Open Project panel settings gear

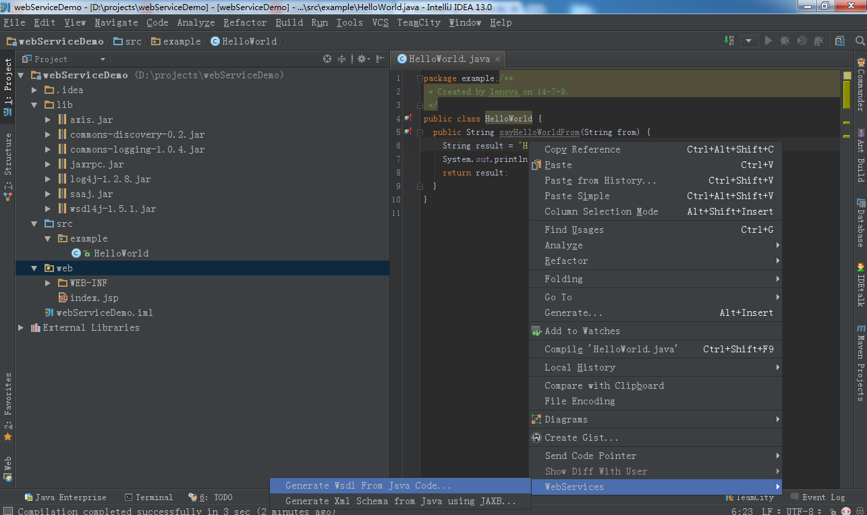coord(362,59)
